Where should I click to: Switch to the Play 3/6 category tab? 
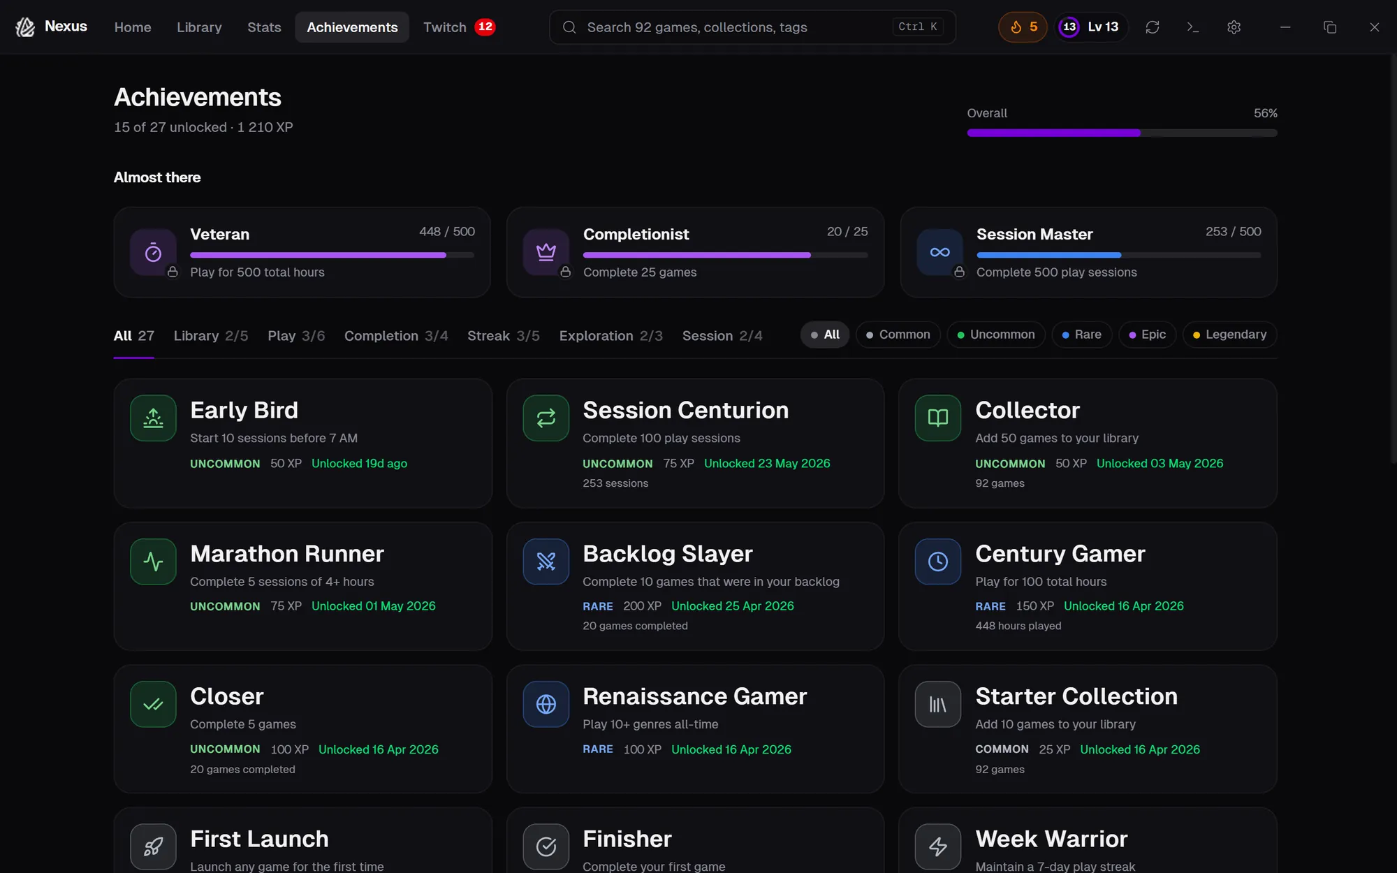pyautogui.click(x=296, y=337)
